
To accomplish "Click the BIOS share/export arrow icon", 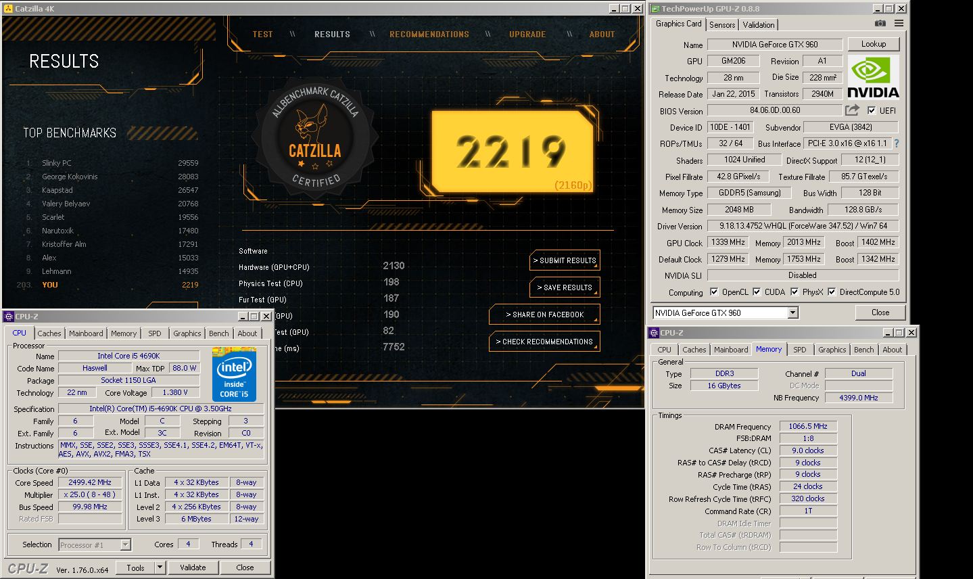I will [852, 110].
